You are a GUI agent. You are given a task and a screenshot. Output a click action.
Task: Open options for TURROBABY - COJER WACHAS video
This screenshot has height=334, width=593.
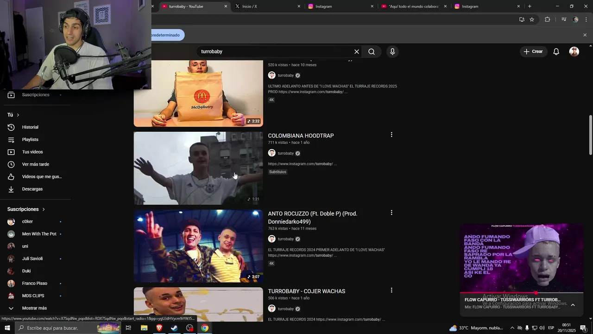pyautogui.click(x=391, y=290)
